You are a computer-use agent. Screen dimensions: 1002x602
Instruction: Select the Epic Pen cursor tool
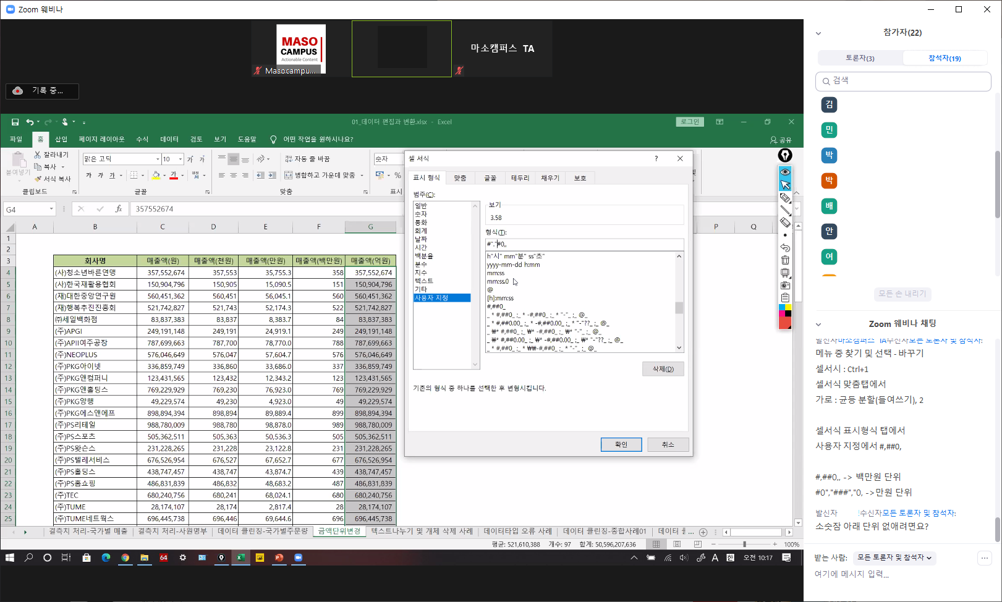point(785,185)
